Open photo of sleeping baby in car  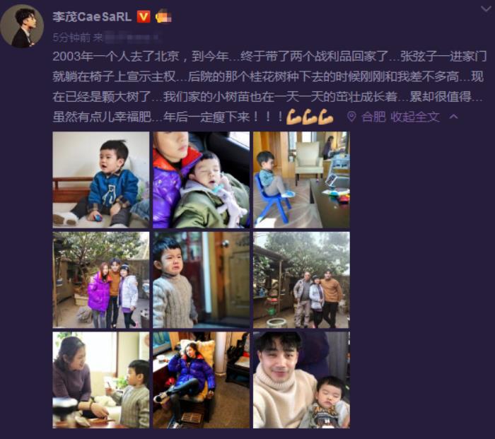point(201,180)
